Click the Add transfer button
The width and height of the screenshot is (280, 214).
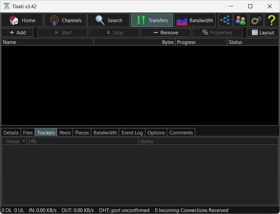17,32
